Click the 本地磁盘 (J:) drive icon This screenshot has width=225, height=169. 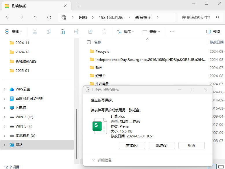[12, 136]
